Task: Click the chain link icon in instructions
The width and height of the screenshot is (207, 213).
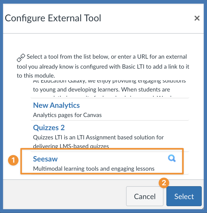Action: click(x=21, y=57)
